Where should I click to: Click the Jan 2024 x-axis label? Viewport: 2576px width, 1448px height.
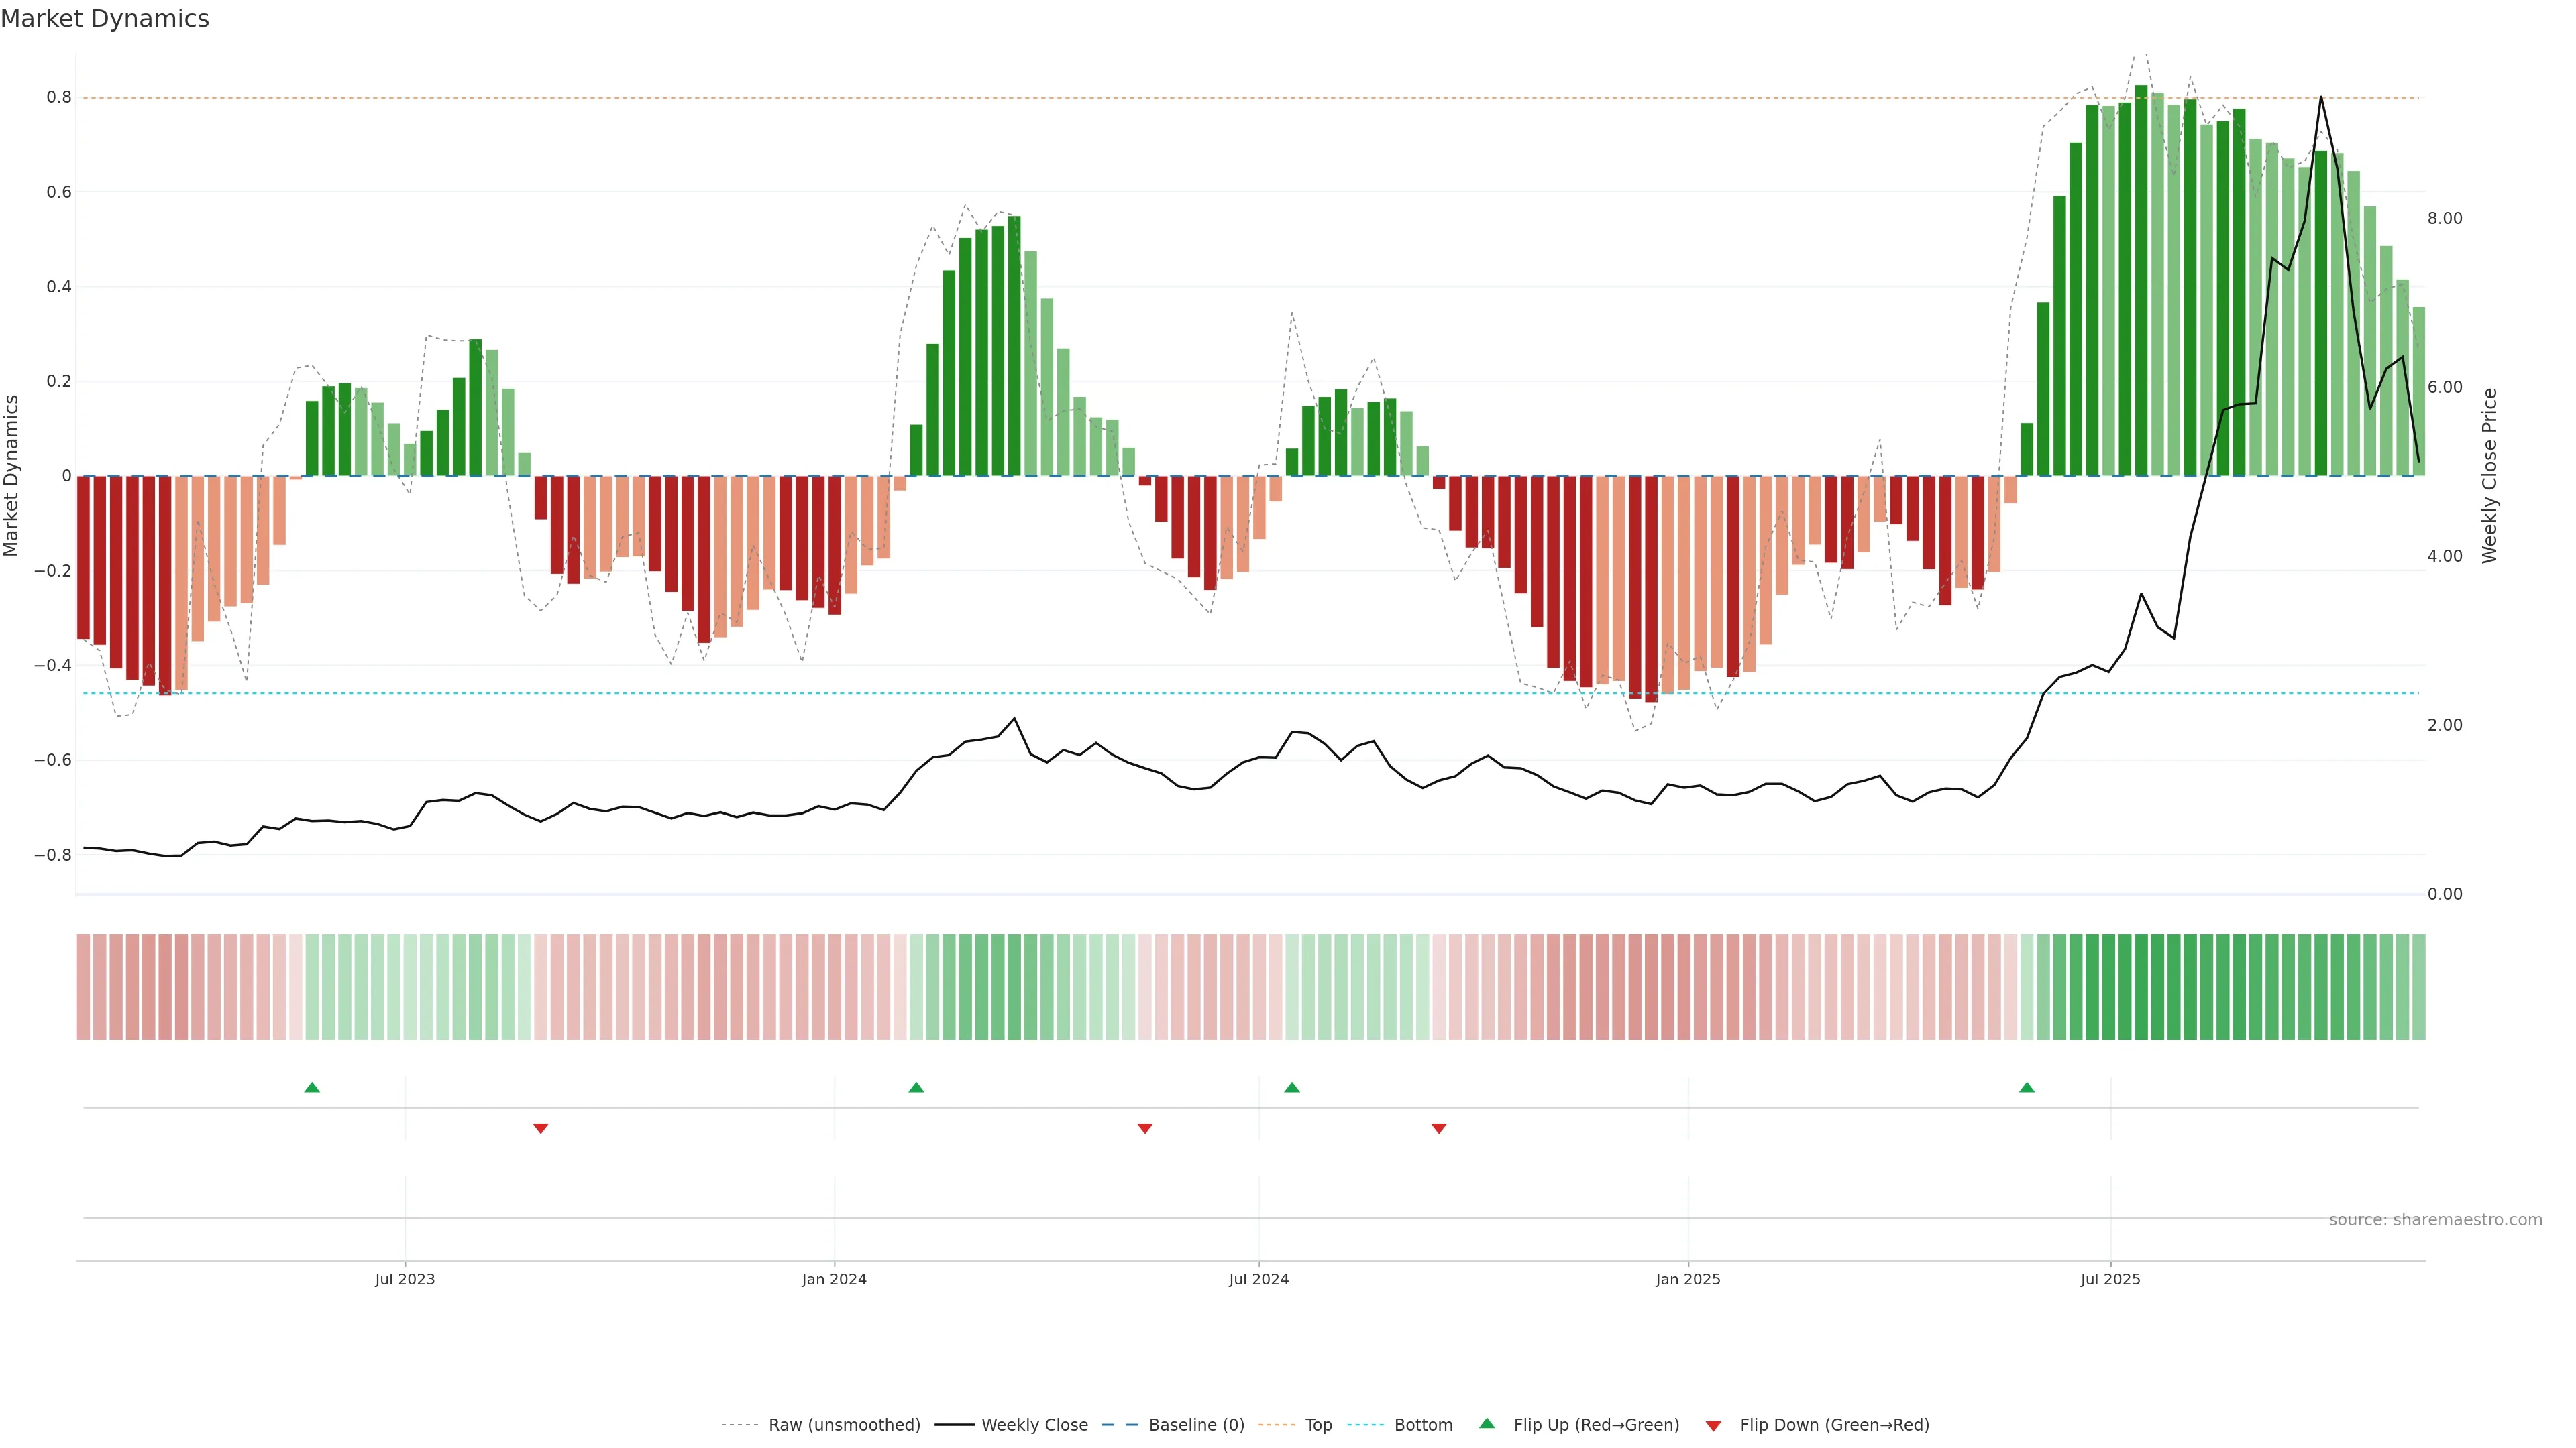[834, 1279]
